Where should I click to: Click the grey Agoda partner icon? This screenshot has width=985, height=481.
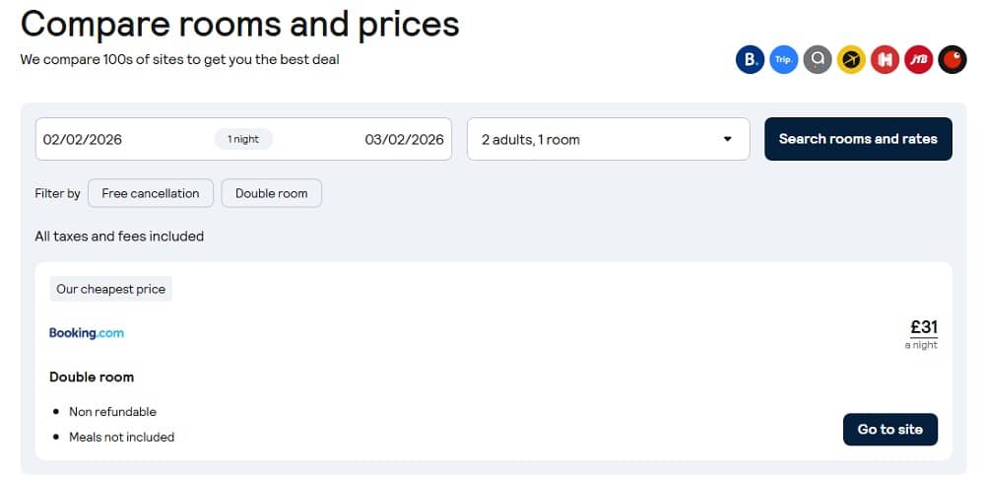coord(818,60)
